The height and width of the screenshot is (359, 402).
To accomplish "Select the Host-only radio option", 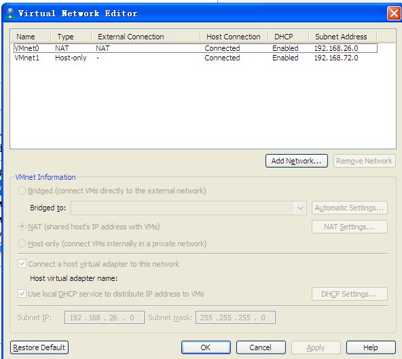I will click(x=22, y=244).
